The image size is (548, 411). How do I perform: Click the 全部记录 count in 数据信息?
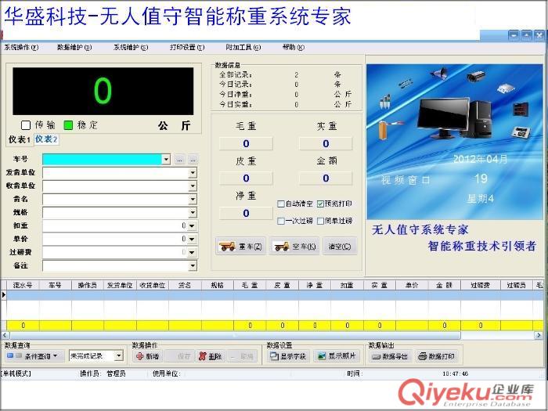click(x=297, y=75)
